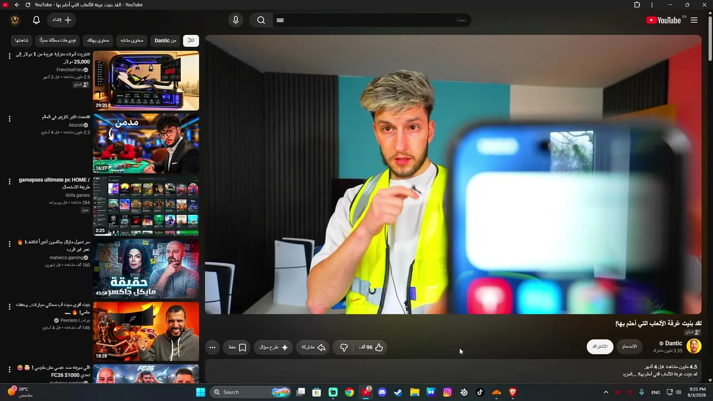Select the 'محتوى يهمّك' filter chip

(99, 41)
